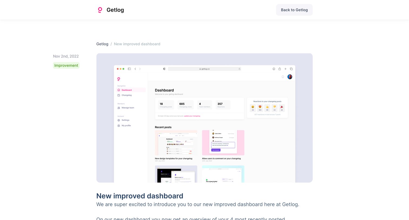This screenshot has width=409, height=220.
Task: Click the downloads icon in the preview browser toolbar
Action: click(x=274, y=69)
